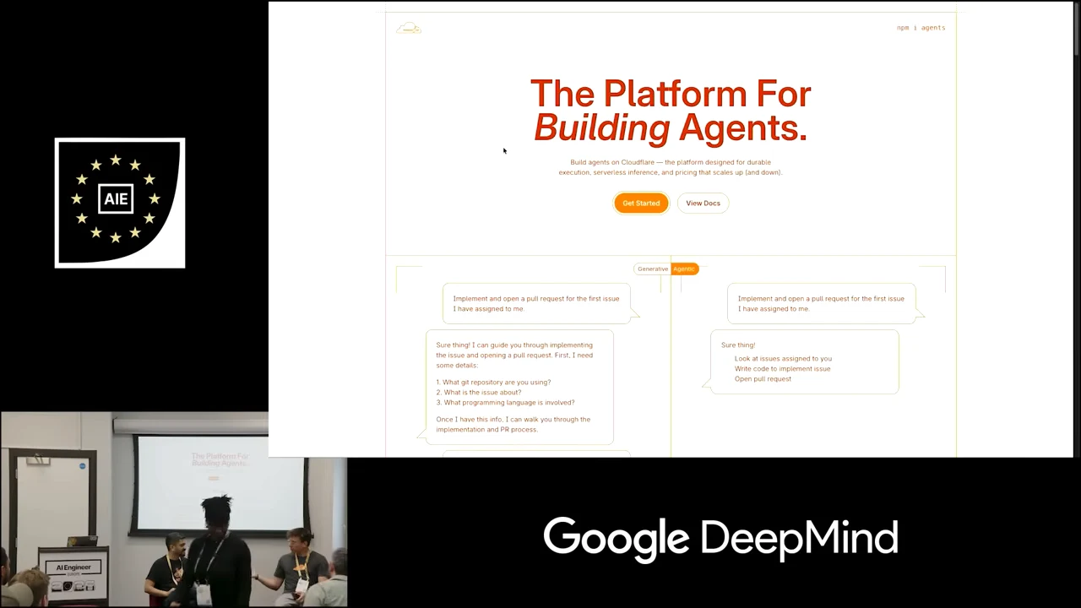Click the orange Get Started button
The width and height of the screenshot is (1081, 608).
click(641, 203)
